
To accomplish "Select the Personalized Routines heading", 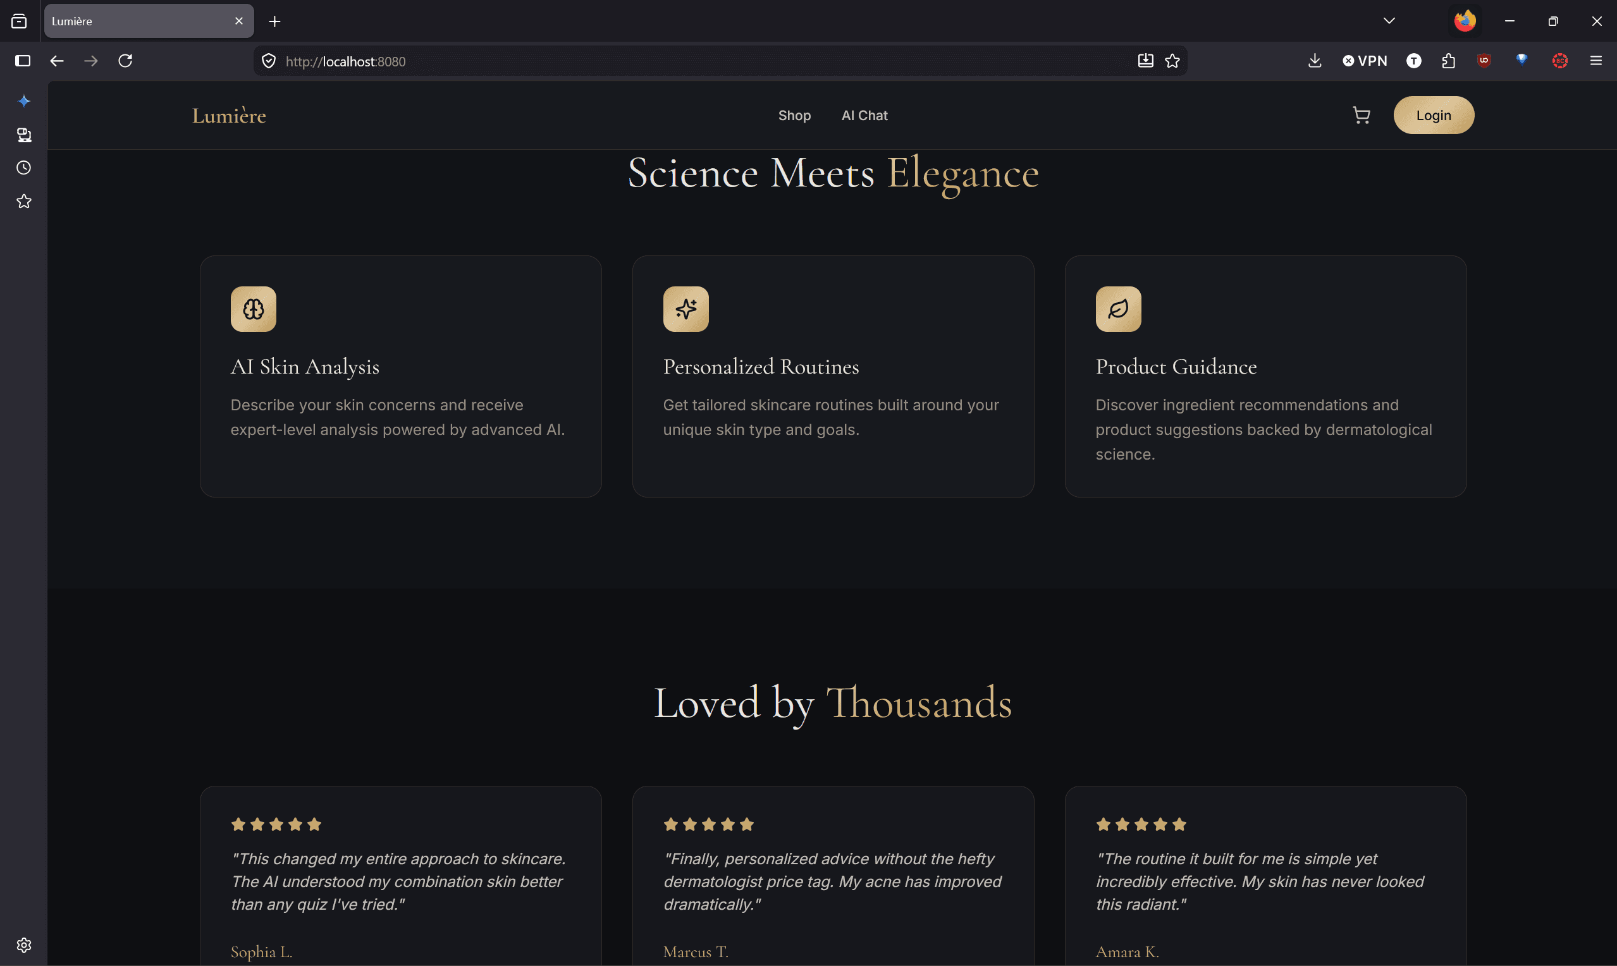I will [x=761, y=367].
